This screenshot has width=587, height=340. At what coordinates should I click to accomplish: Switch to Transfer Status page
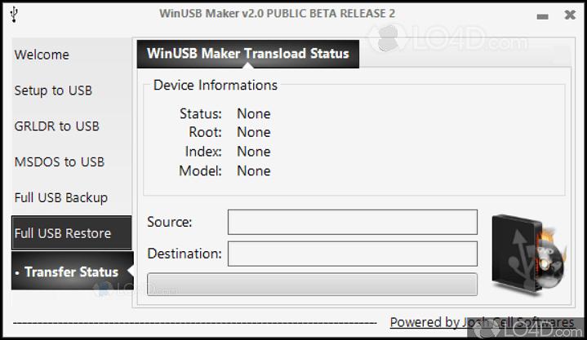(x=72, y=271)
